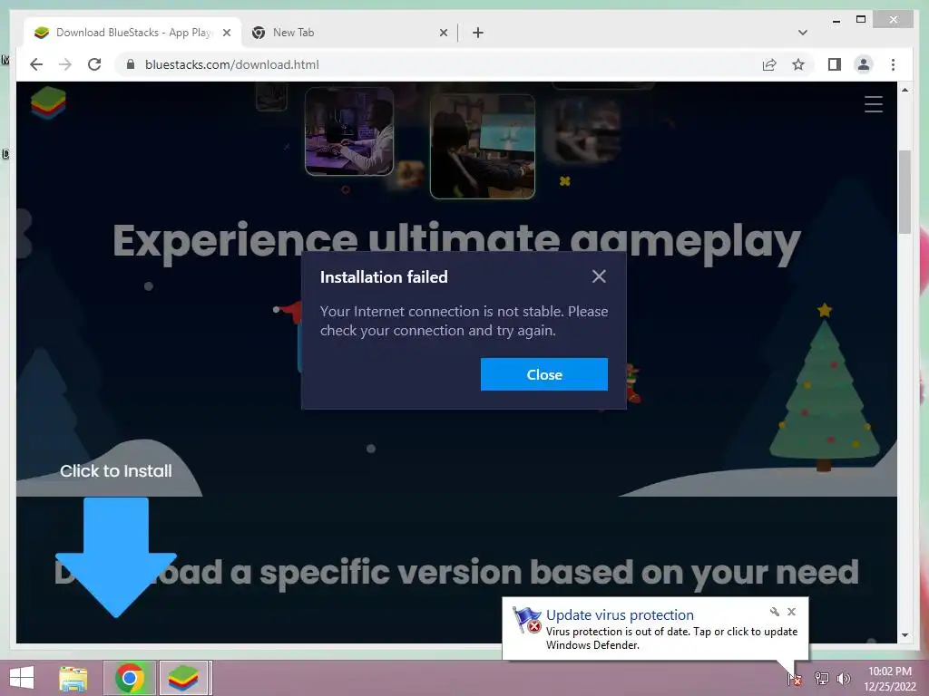Expand the tab search dropdown chevron

pyautogui.click(x=802, y=33)
